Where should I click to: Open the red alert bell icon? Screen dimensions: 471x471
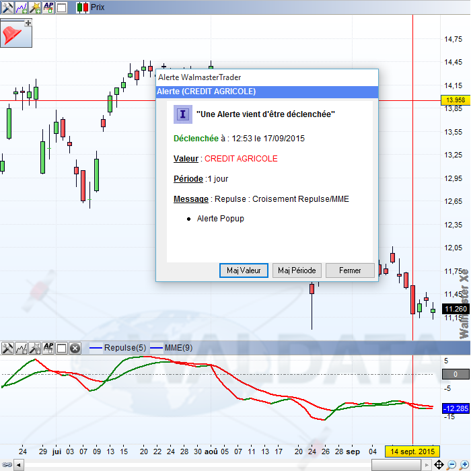pos(12,35)
